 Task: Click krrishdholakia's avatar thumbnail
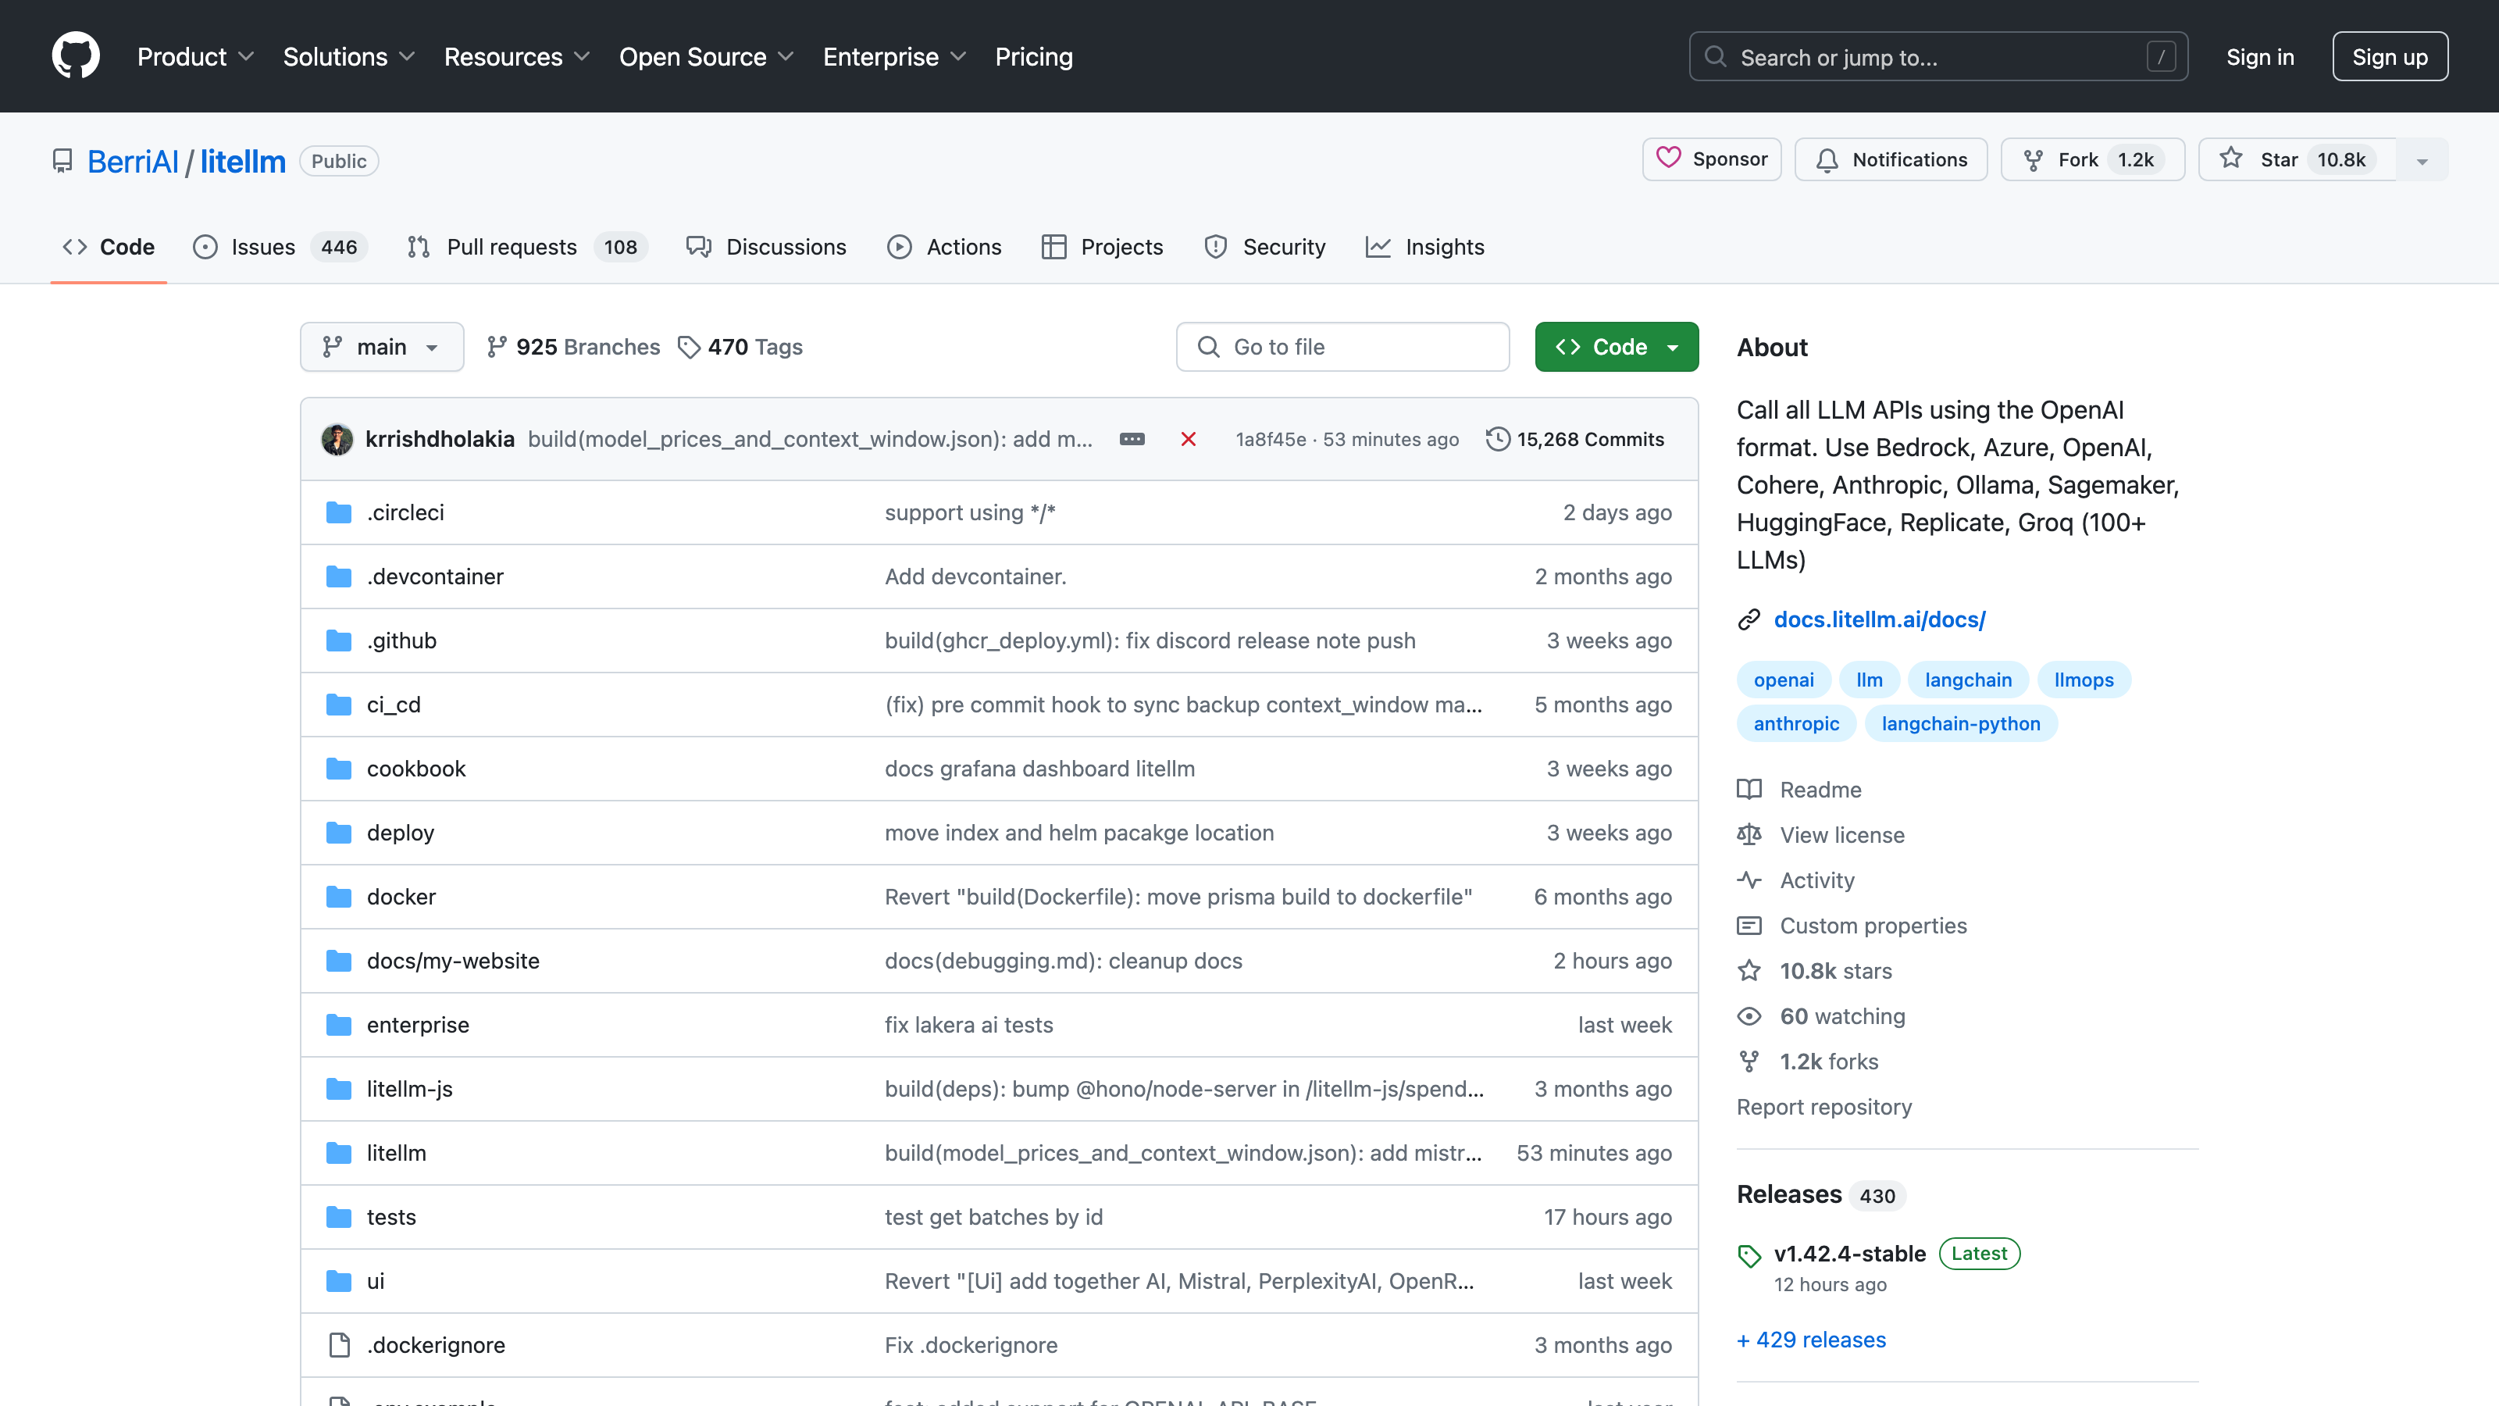337,438
